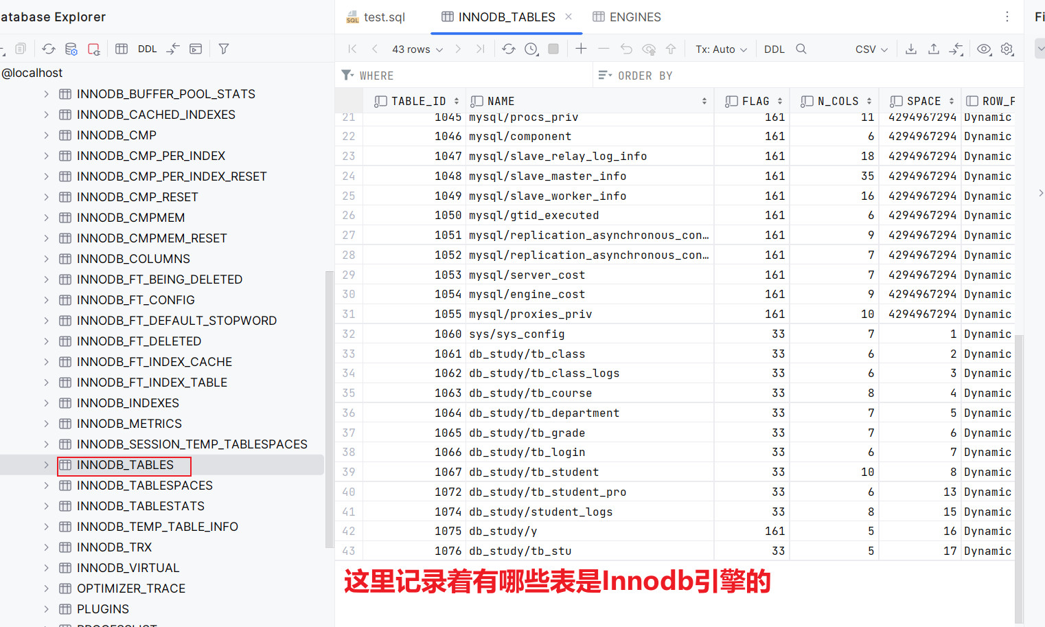1045x627 pixels.
Task: Click the data grid vertical scrollbar
Action: tap(1019, 479)
